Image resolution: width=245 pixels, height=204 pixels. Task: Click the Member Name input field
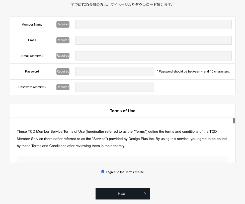coord(153,25)
